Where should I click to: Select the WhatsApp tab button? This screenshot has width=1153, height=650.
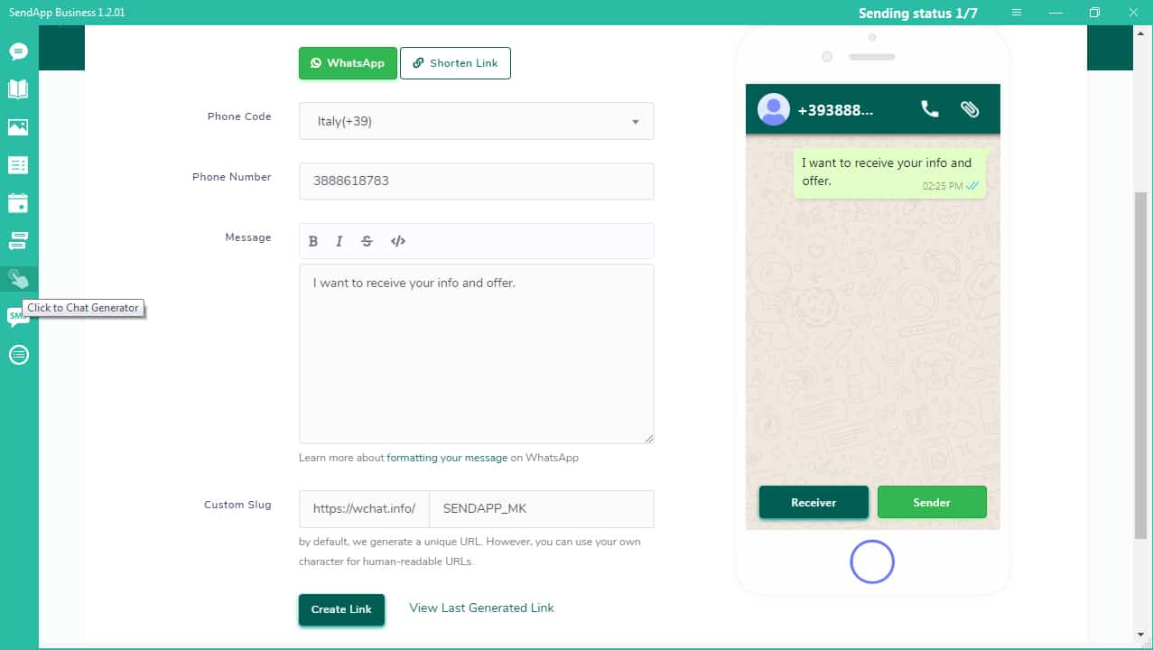tap(348, 63)
